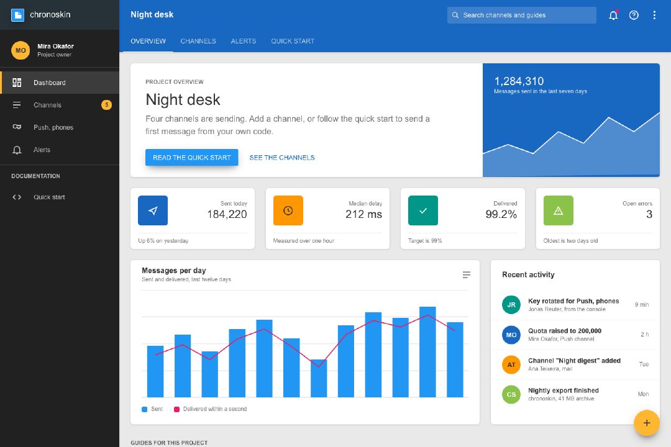Open the Messages per day chart menu icon
671x447 pixels.
(467, 274)
